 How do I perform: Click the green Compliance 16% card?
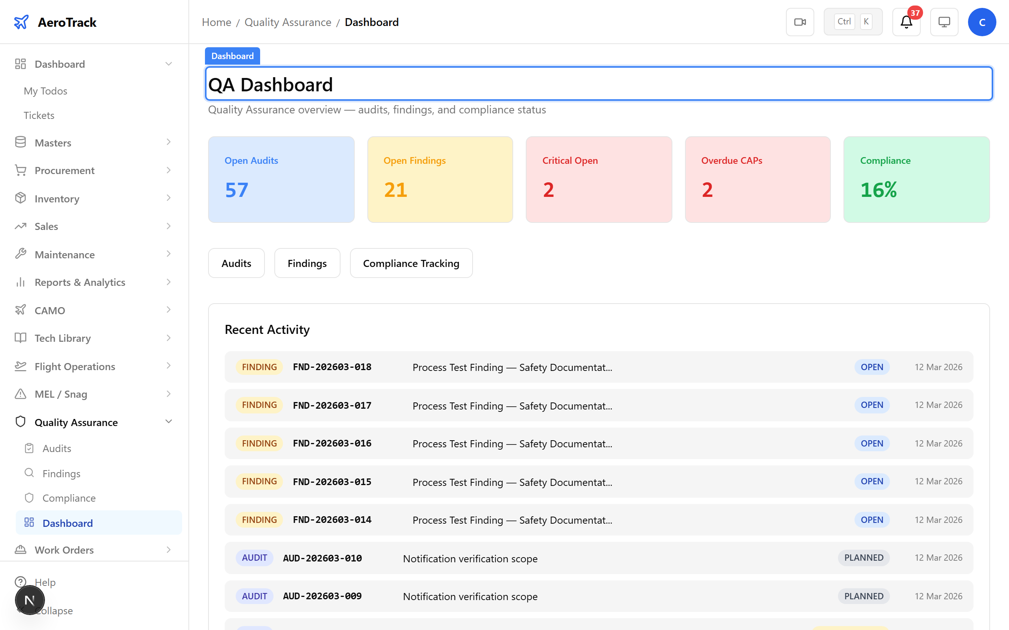916,180
